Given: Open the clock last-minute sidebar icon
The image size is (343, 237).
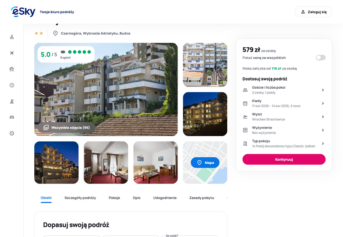Looking at the screenshot, I should (12, 85).
